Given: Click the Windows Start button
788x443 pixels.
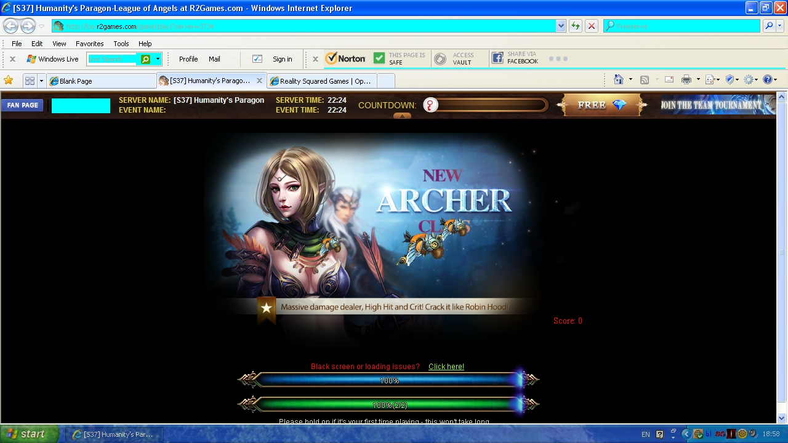Looking at the screenshot, I should (x=29, y=434).
